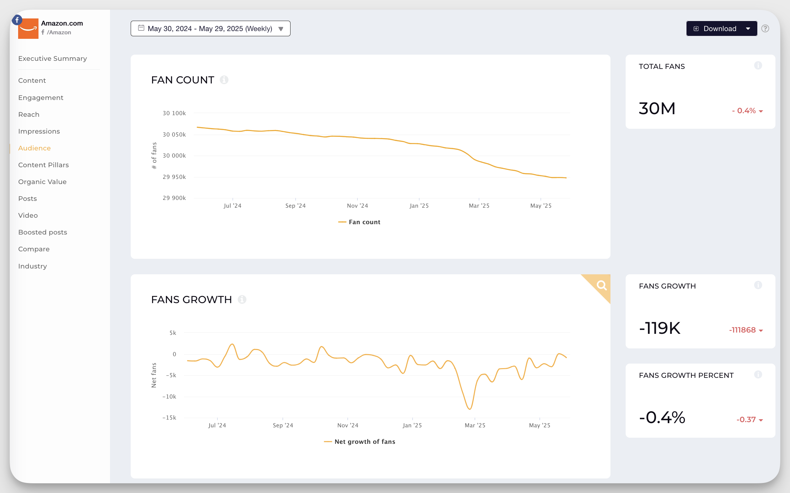Click the info icon on Fans Growth Percent card
This screenshot has height=493, width=790.
[x=758, y=375]
